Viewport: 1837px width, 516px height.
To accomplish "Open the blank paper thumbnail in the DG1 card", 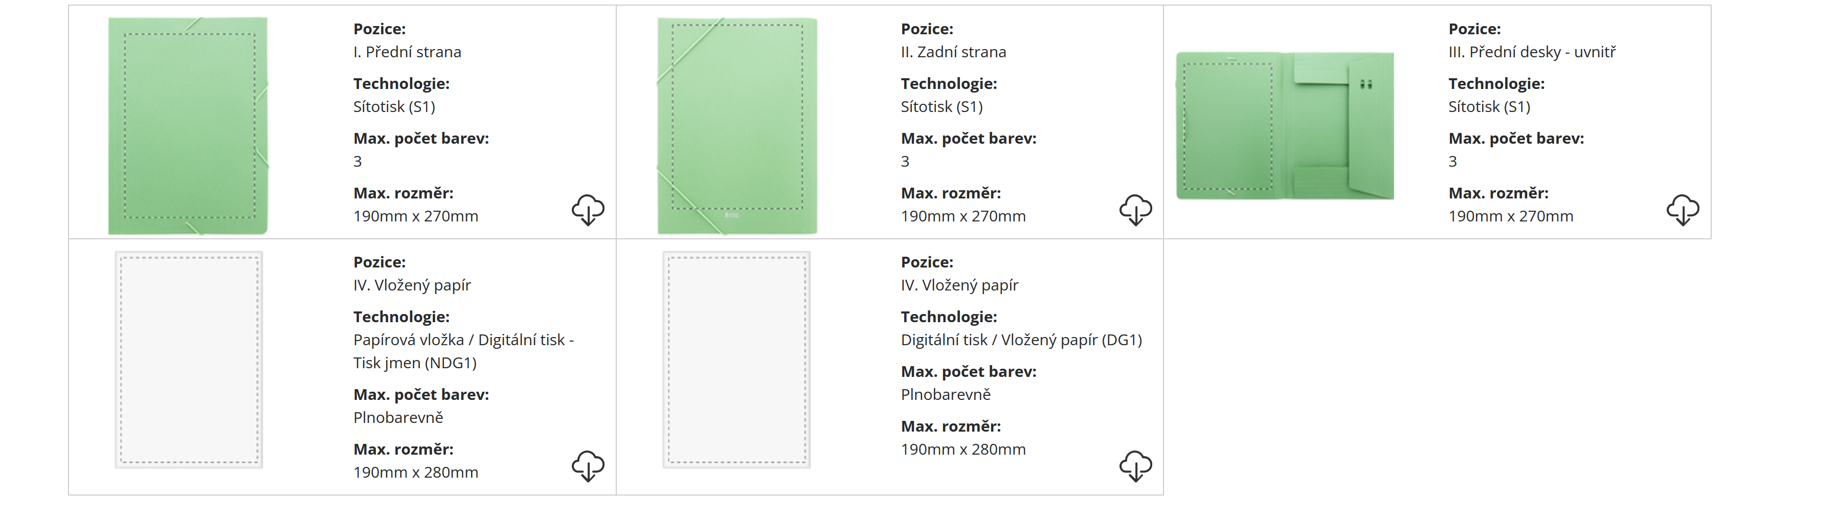I will coord(736,360).
